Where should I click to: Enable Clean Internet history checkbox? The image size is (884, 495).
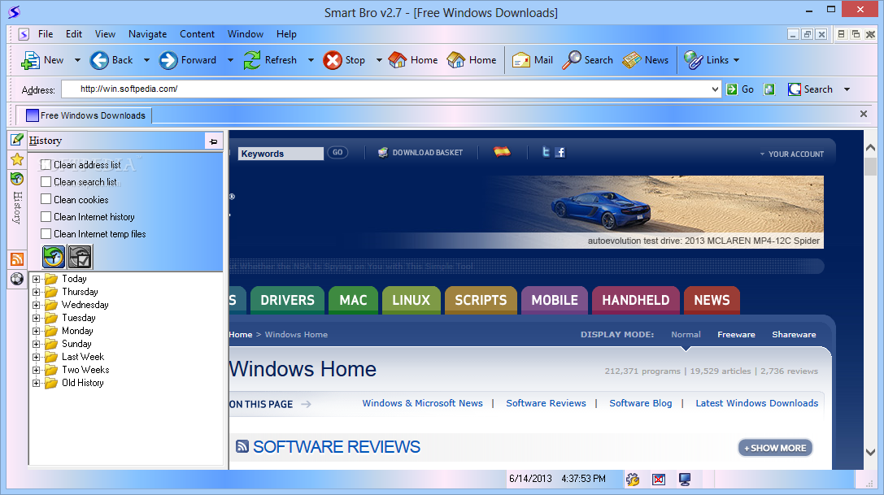(46, 216)
